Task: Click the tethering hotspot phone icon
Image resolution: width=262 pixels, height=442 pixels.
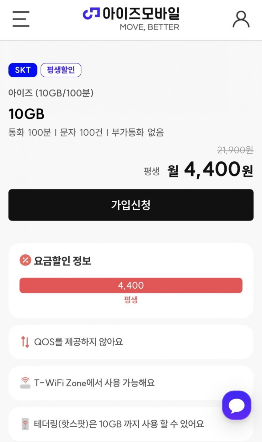Action: click(25, 424)
